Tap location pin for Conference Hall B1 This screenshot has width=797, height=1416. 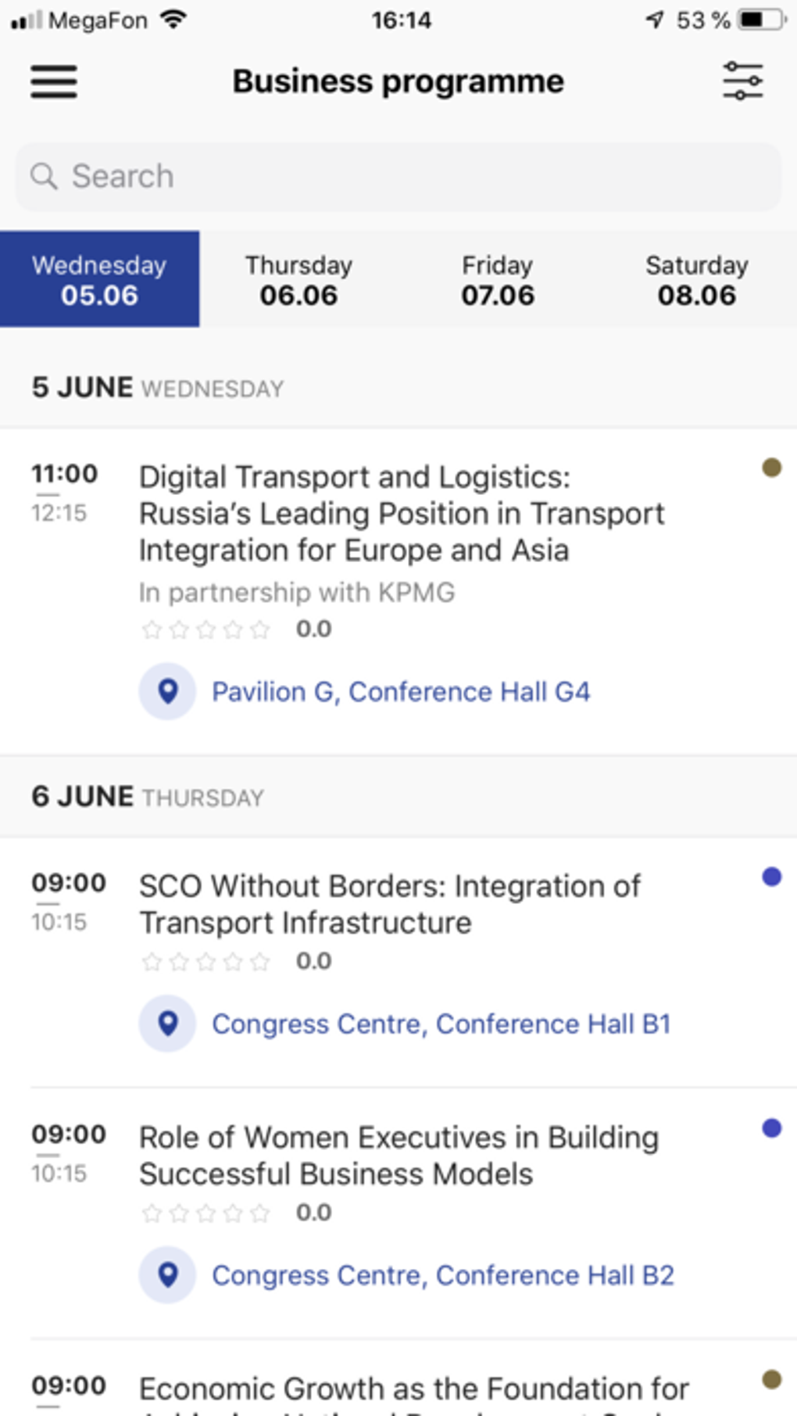pos(167,1023)
